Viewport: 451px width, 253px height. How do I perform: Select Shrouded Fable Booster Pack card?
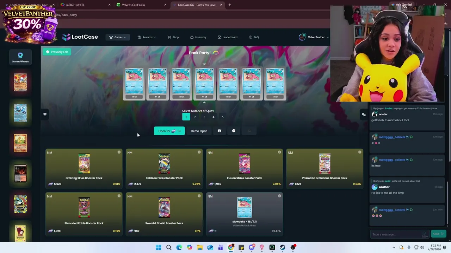(x=84, y=214)
